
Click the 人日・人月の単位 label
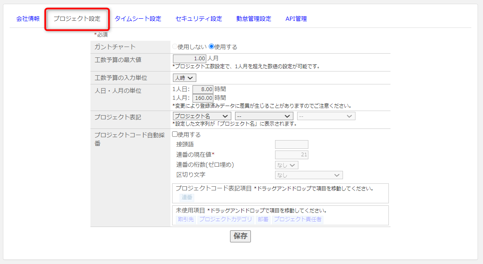click(x=118, y=91)
